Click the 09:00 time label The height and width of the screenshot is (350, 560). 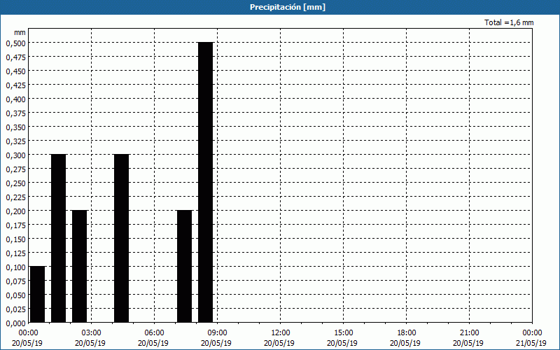pyautogui.click(x=217, y=333)
